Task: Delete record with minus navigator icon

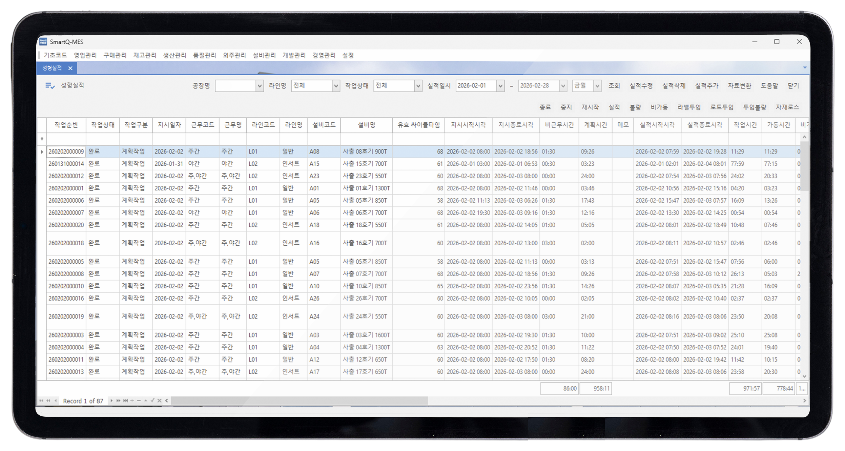Action: (x=139, y=401)
